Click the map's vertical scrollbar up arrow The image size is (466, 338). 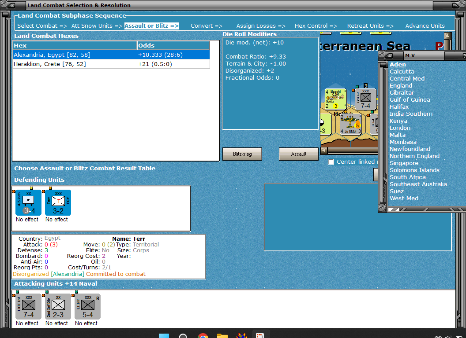(x=448, y=36)
